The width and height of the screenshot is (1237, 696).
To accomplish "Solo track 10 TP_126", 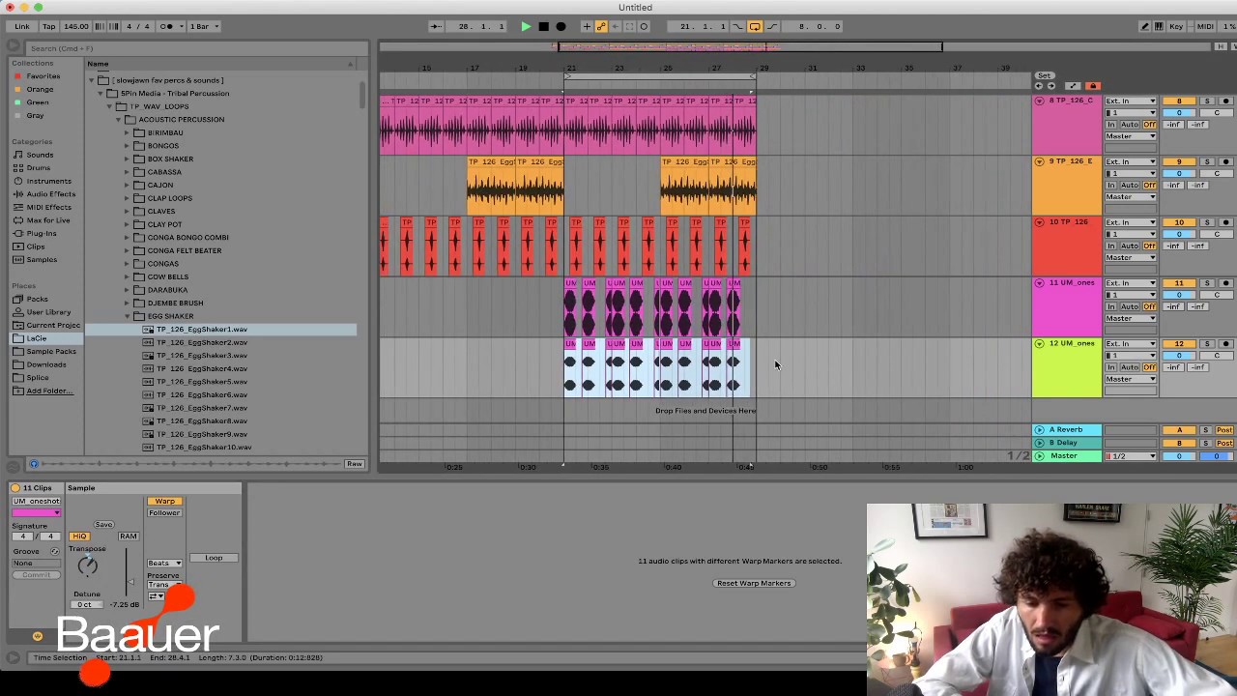I will pyautogui.click(x=1207, y=222).
